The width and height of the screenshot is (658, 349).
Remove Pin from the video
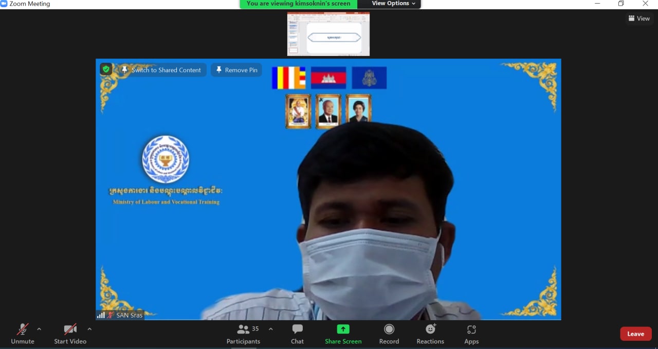(236, 70)
